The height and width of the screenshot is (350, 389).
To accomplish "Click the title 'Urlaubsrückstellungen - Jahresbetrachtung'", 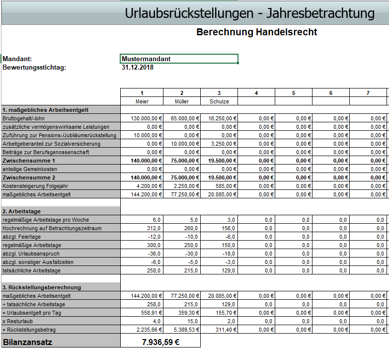I will coord(249,13).
